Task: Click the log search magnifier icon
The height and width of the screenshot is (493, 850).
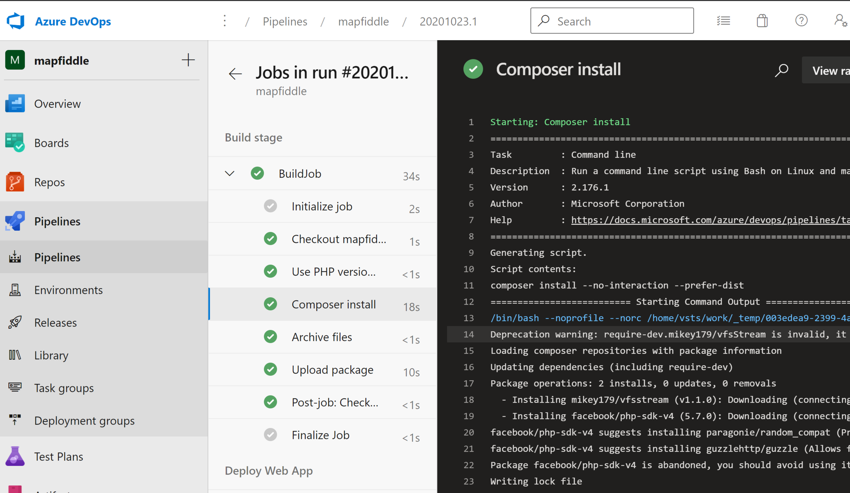Action: [x=782, y=70]
